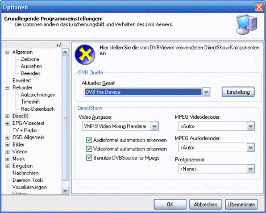266x213 pixels.
Task: Toggle Audioformat automatisch erkennen checkbox
Action: (89, 140)
